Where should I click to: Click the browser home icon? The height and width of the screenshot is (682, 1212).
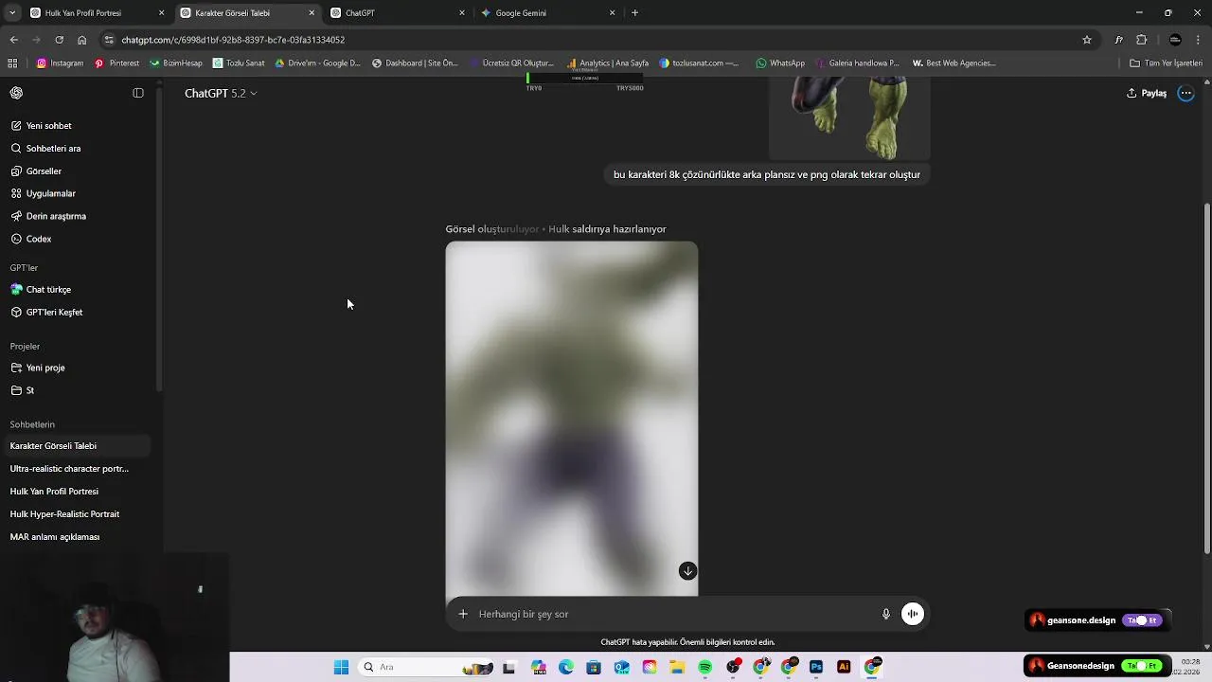tap(82, 40)
